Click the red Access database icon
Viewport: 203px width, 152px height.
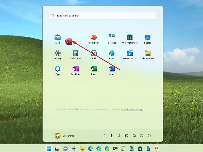(x=68, y=42)
